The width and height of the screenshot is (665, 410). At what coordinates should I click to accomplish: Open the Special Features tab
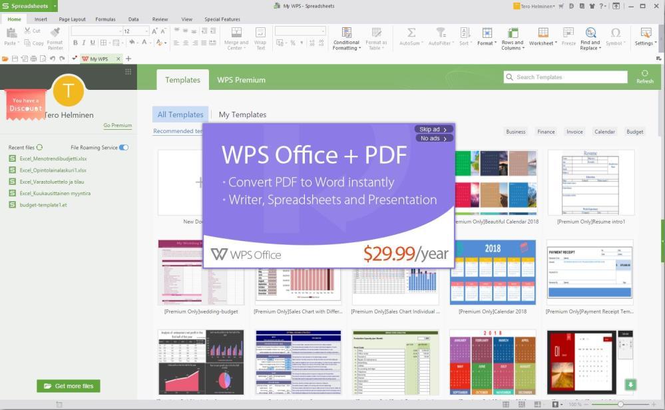click(x=222, y=19)
